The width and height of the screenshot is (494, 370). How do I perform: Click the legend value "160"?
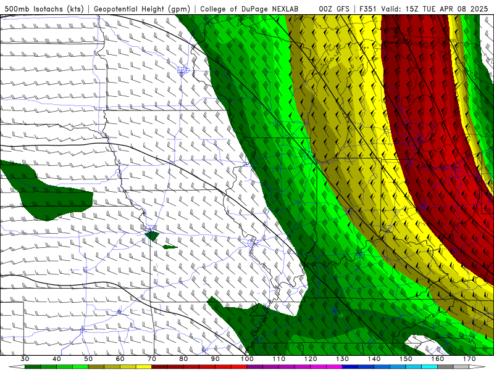click(438, 359)
